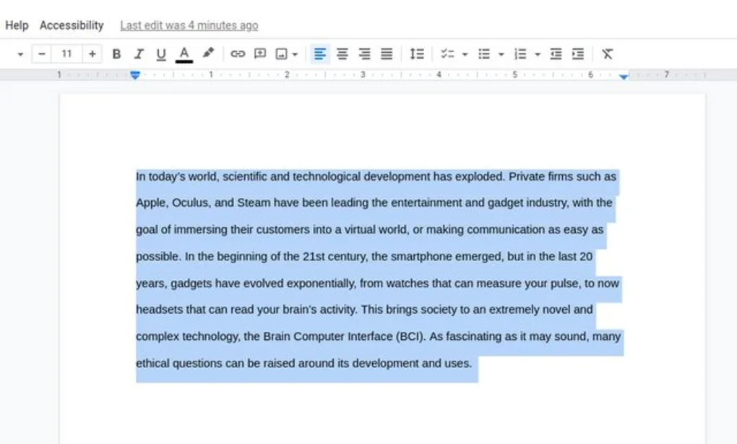
Task: Open the Accessibility menu
Action: point(72,25)
